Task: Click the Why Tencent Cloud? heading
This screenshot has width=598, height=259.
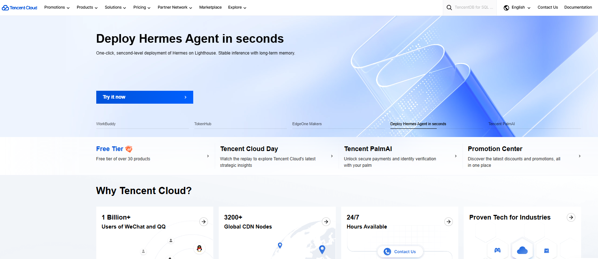Action: pos(144,191)
